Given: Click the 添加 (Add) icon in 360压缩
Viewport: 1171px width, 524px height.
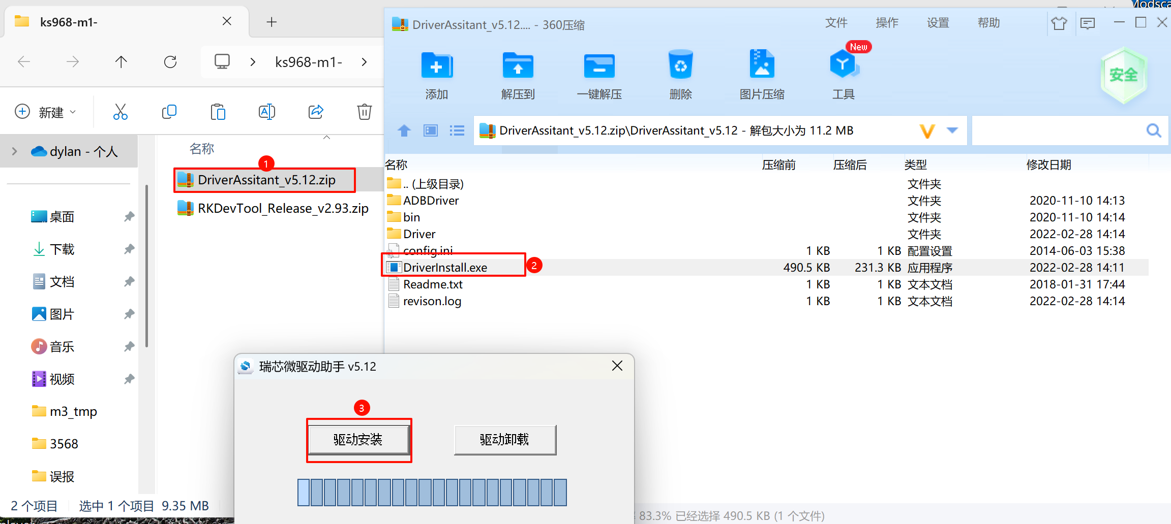Looking at the screenshot, I should pyautogui.click(x=437, y=65).
